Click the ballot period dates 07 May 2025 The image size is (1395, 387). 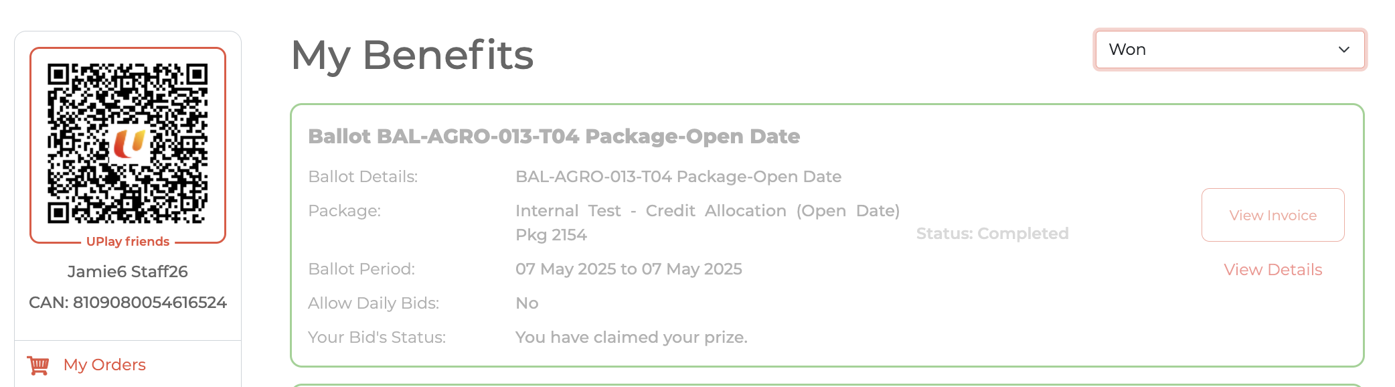[629, 269]
